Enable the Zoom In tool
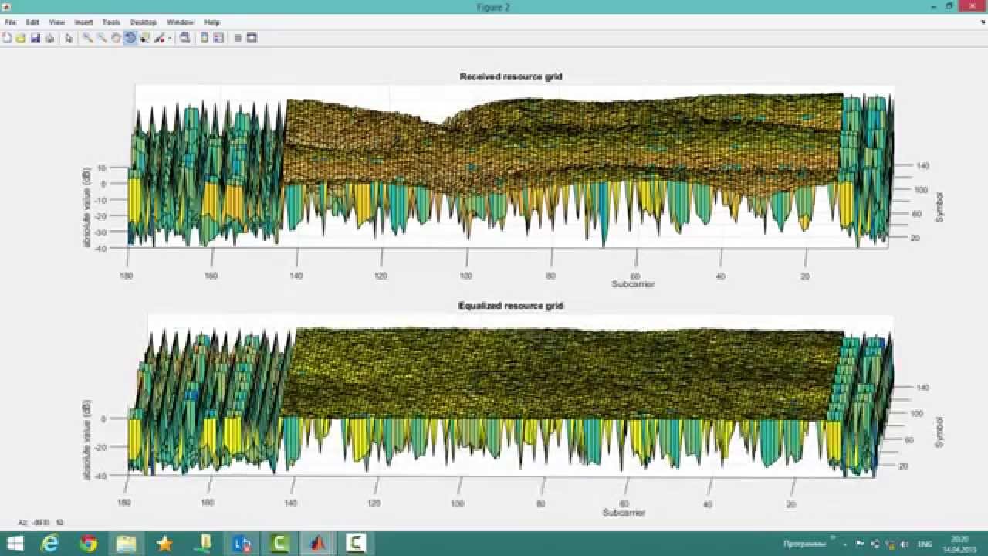The height and width of the screenshot is (556, 988). tap(88, 38)
